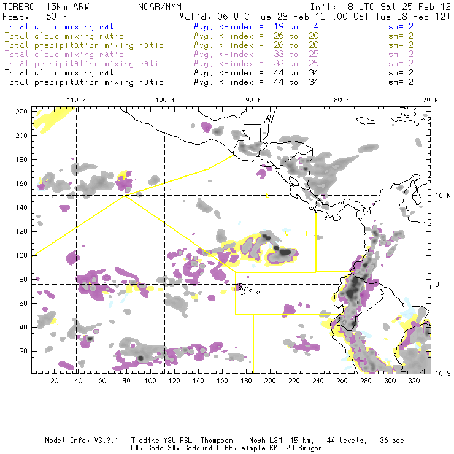Click the 110 W longitude label
The height and width of the screenshot is (454, 454).
pos(76,100)
